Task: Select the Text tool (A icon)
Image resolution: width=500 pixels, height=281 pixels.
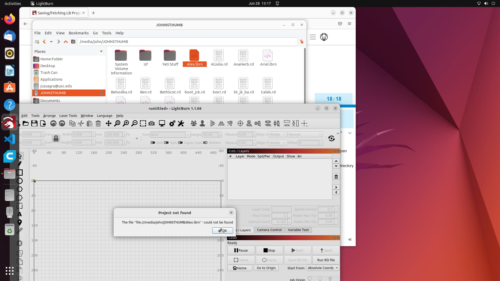Action: click(20, 214)
